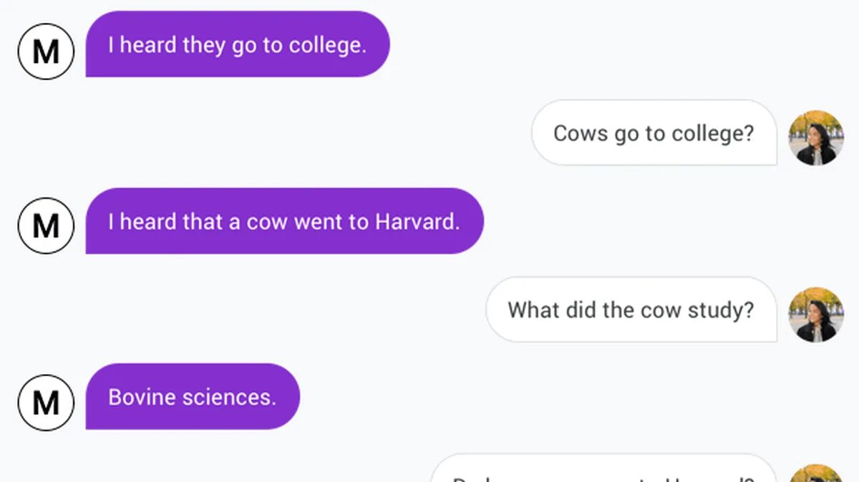
Task: Select the "I heard that a cow went to Harvard." message
Action: pyautogui.click(x=284, y=221)
